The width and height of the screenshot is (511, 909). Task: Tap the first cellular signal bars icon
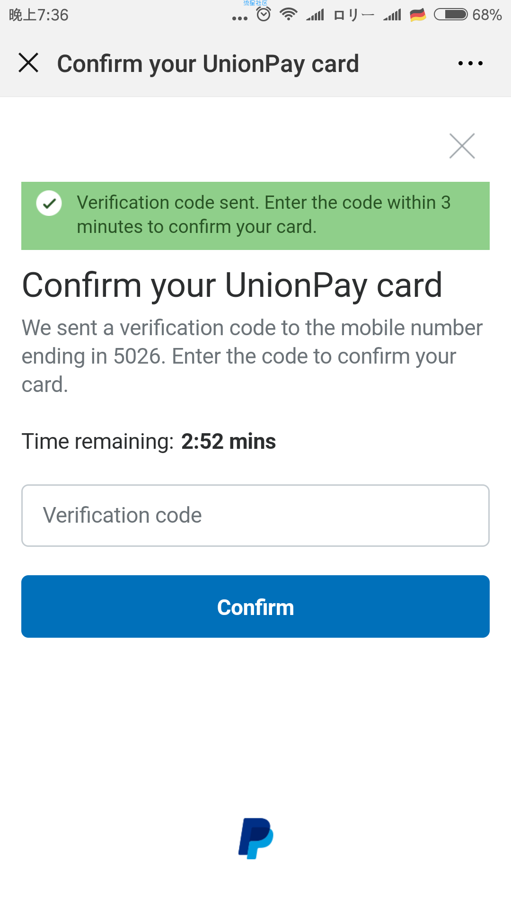click(x=315, y=15)
